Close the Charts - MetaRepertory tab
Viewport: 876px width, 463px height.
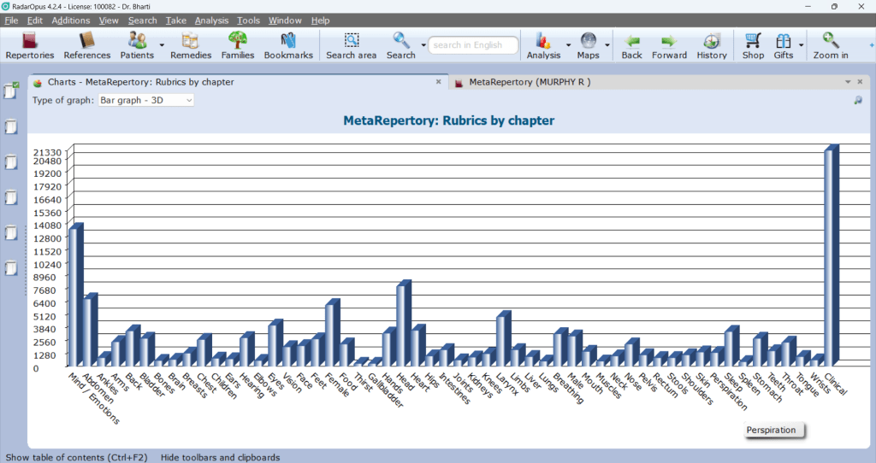(x=439, y=82)
